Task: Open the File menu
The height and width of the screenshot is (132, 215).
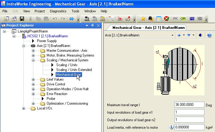Action: pyautogui.click(x=5, y=11)
